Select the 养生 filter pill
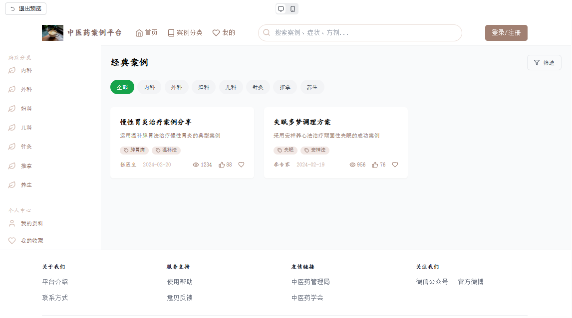Viewport: 572px width, 318px height. click(312, 87)
